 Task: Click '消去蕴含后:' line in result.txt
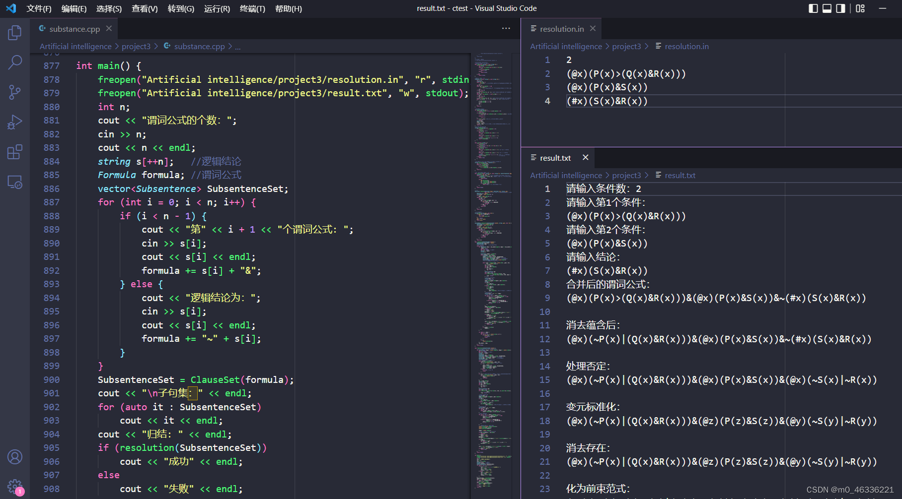coord(593,325)
